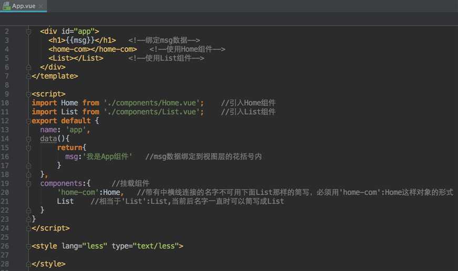Click the underlined data() method name
This screenshot has height=271, width=458.
pyautogui.click(x=48, y=139)
